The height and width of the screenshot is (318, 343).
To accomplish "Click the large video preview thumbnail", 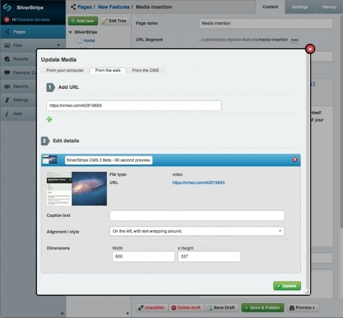I will click(76, 188).
